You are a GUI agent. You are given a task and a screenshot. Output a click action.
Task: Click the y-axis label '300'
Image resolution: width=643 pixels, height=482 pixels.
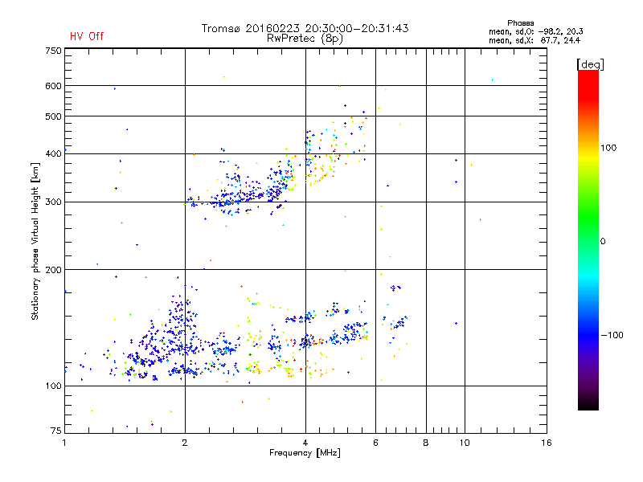point(53,202)
